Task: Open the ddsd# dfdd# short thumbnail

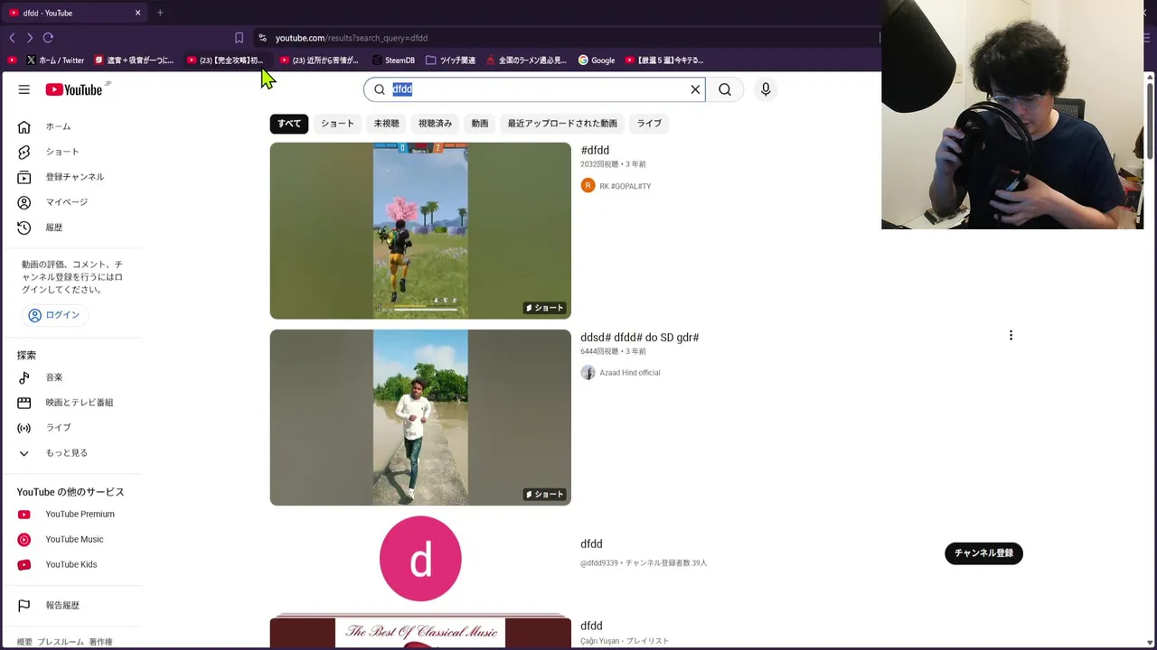Action: 420,418
